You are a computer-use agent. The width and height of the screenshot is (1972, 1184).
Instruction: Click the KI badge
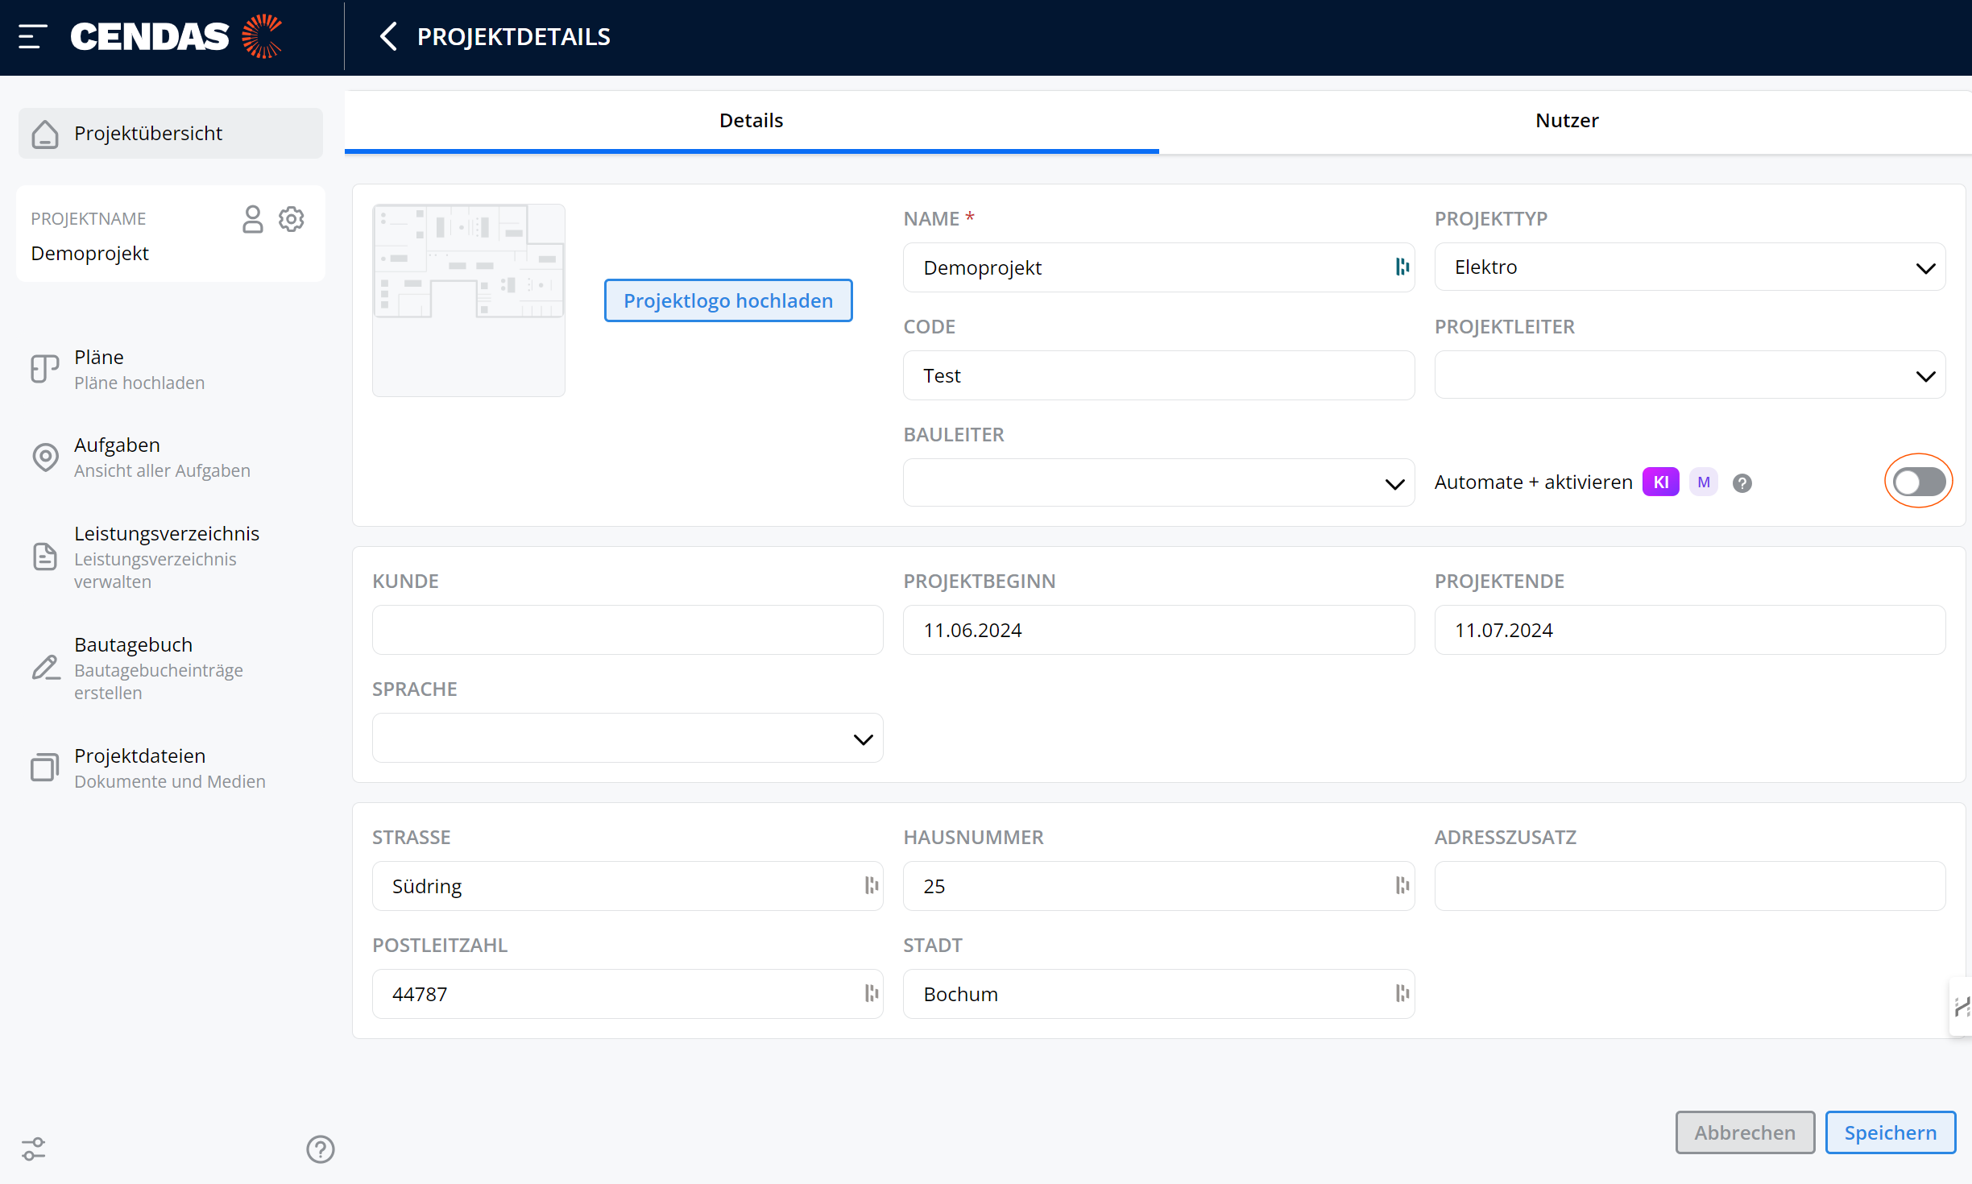(1660, 482)
